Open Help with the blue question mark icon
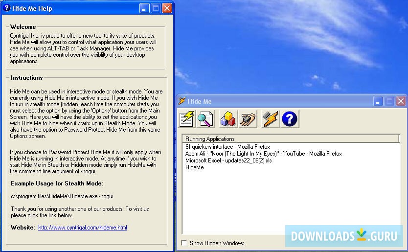 tap(290, 119)
